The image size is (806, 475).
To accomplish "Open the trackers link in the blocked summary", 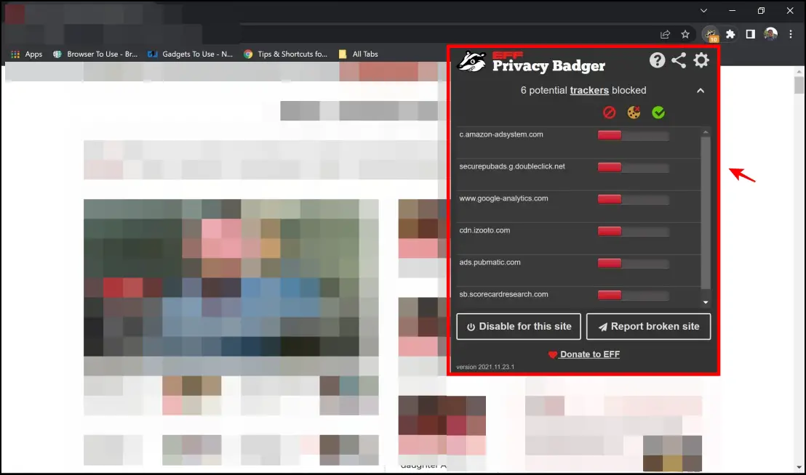I will coord(589,90).
